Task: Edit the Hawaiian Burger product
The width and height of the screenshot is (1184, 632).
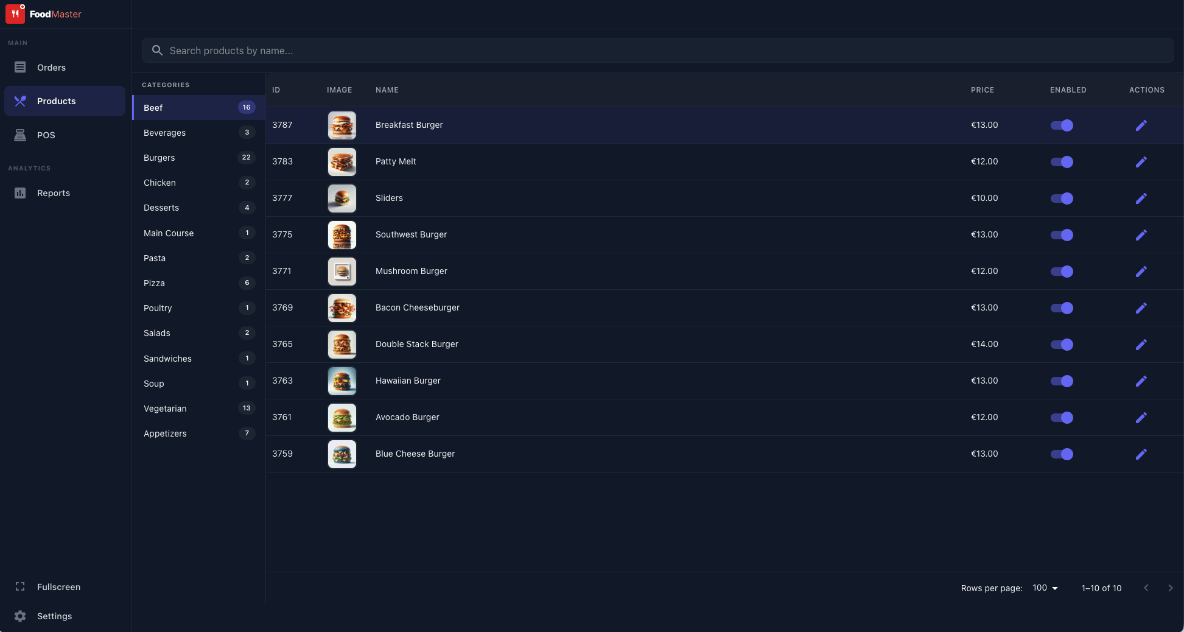Action: (1141, 381)
